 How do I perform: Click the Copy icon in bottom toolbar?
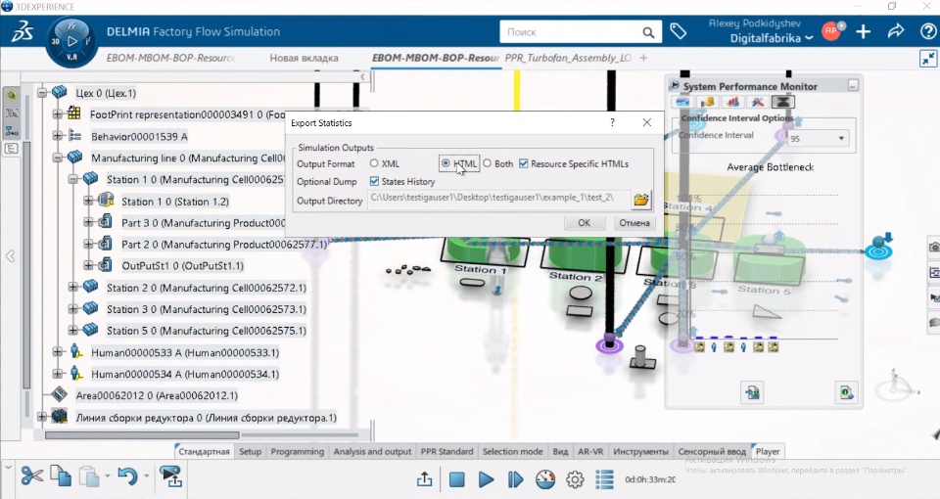[x=61, y=476]
